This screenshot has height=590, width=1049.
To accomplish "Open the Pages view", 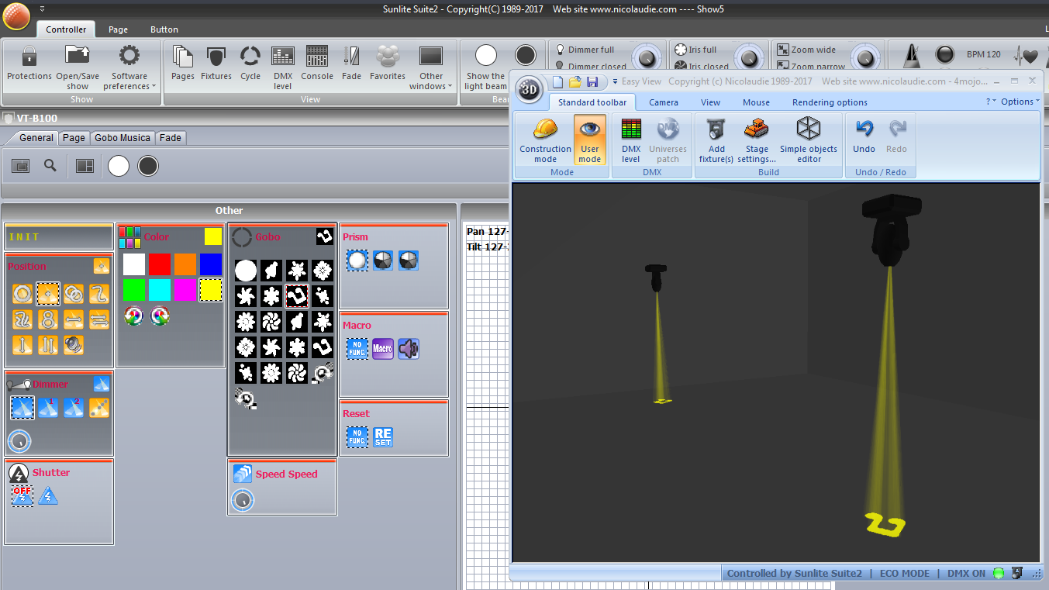I will 183,63.
